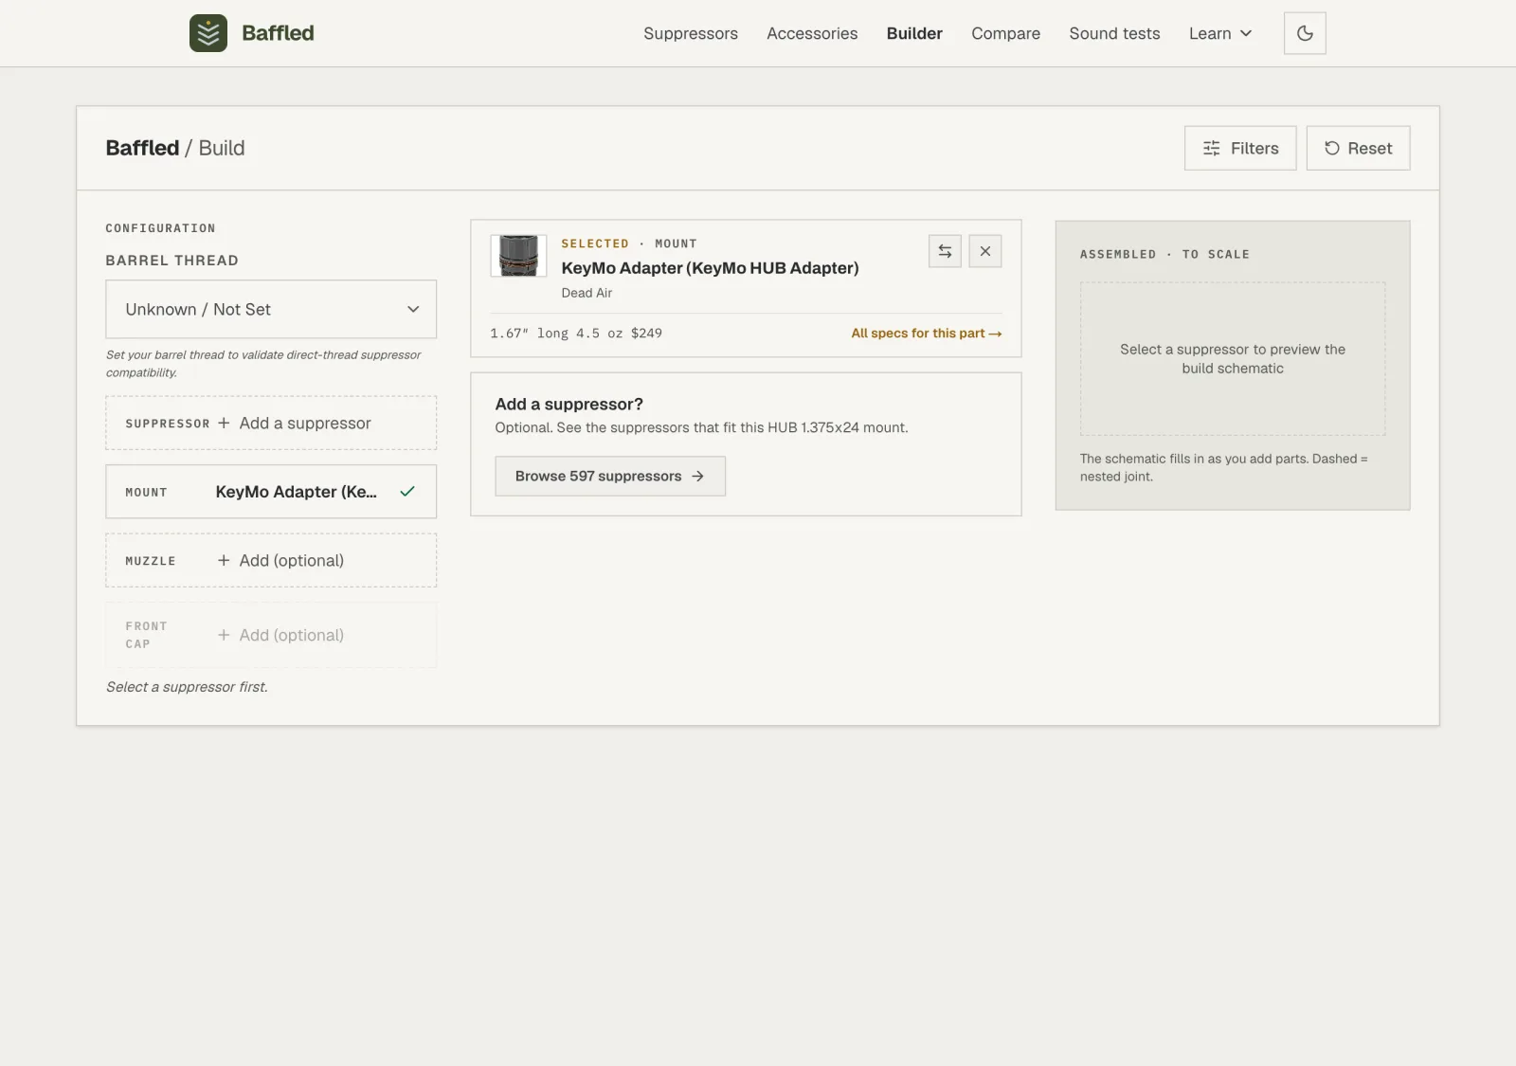1516x1066 pixels.
Task: Click the plus icon in Muzzle slot
Action: 224,560
